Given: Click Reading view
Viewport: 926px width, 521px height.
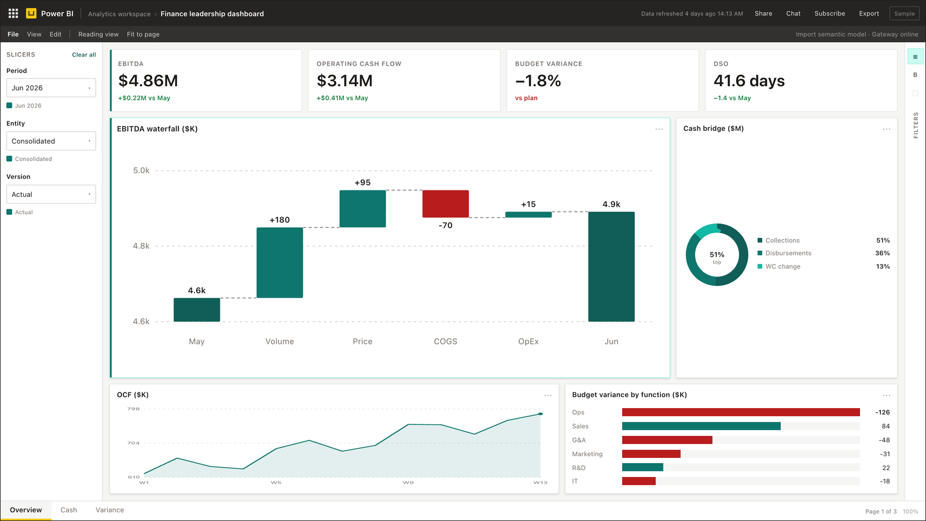Looking at the screenshot, I should [x=98, y=34].
